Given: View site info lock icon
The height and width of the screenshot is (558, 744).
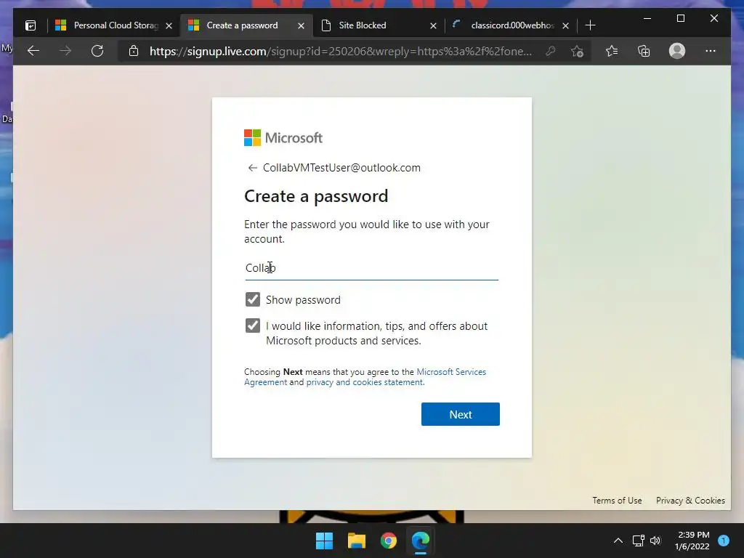Looking at the screenshot, I should 134,51.
